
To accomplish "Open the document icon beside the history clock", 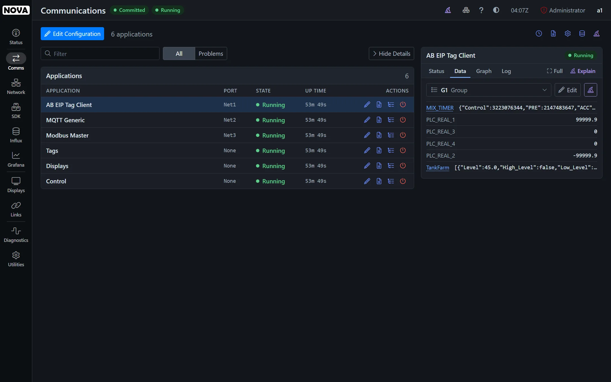I will tap(553, 33).
